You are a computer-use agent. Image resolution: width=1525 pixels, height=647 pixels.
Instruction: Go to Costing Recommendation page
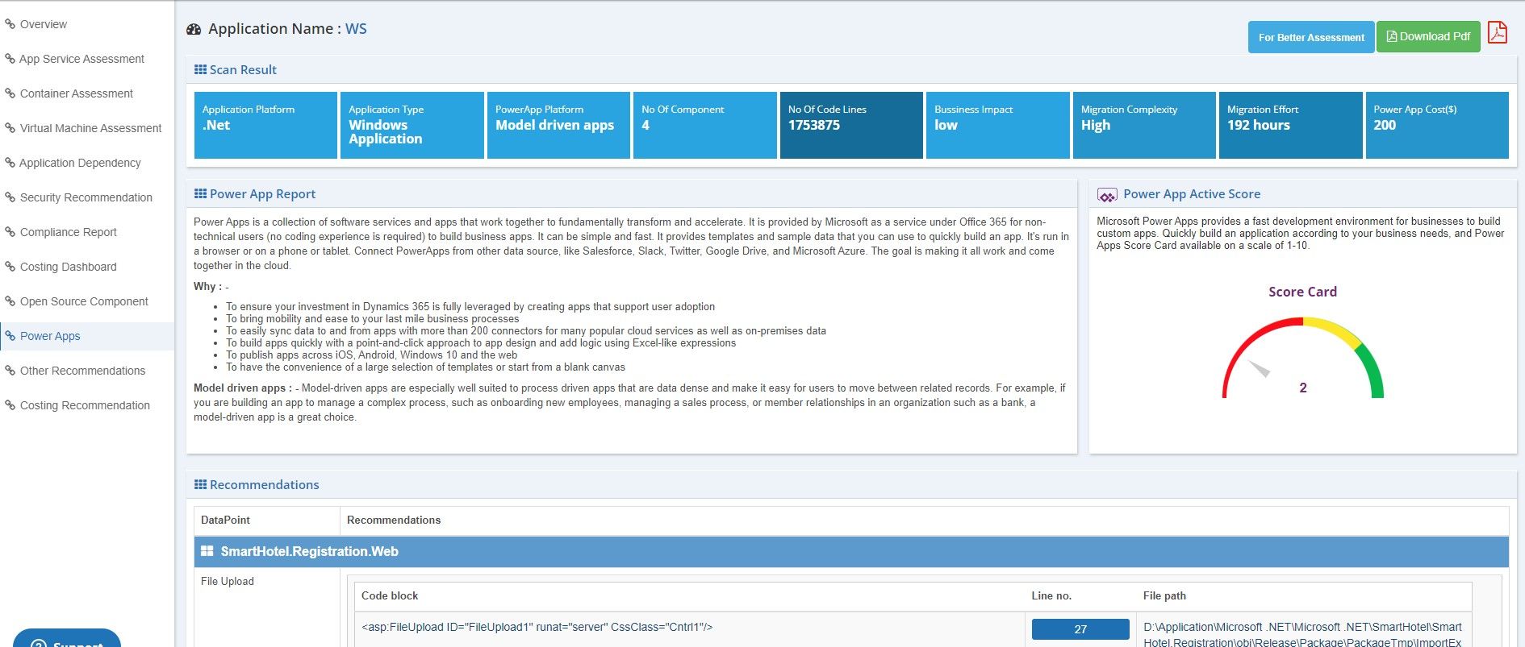(x=87, y=405)
